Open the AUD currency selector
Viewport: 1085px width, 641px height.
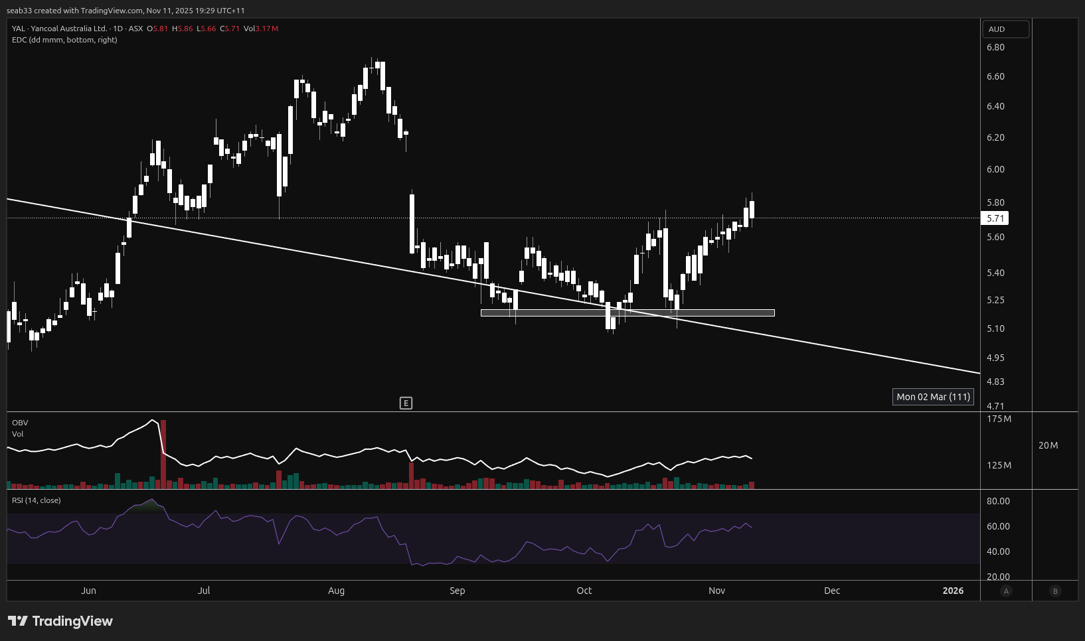point(1005,29)
